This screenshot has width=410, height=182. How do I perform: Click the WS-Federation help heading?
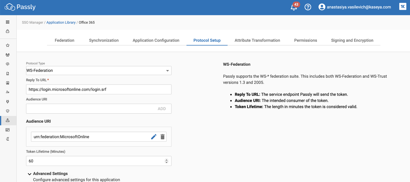pos(237,64)
